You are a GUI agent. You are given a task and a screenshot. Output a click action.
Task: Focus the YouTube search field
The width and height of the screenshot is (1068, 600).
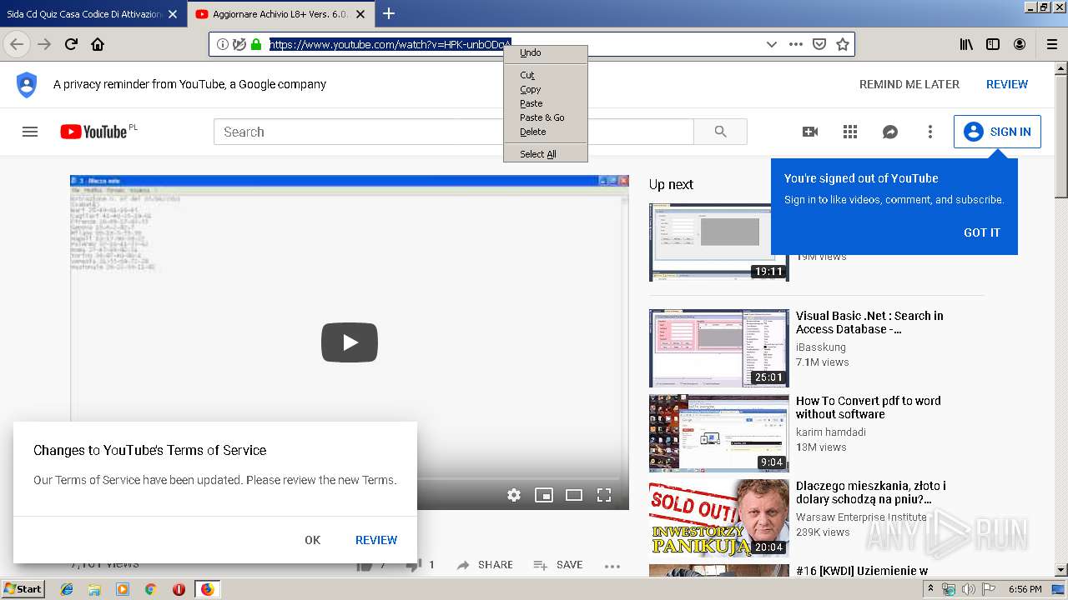tap(453, 132)
